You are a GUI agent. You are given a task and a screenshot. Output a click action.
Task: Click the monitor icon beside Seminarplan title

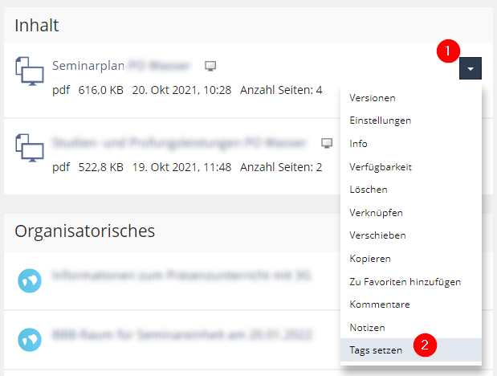pyautogui.click(x=210, y=66)
